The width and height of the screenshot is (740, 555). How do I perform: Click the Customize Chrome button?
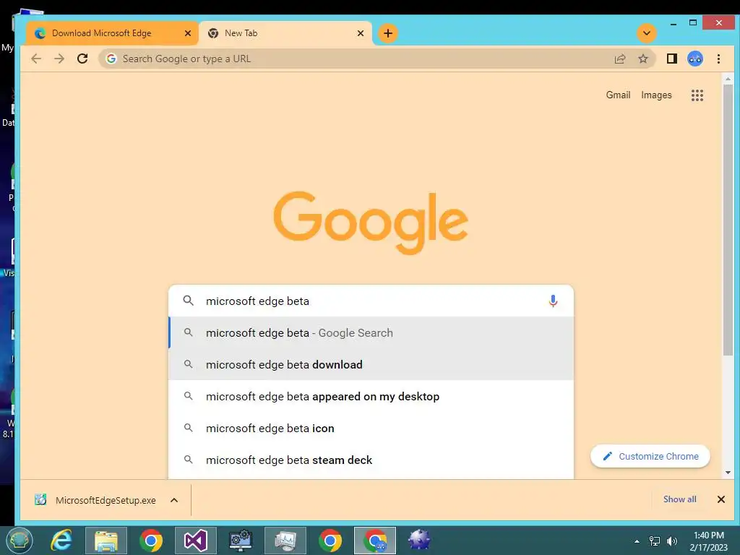pyautogui.click(x=650, y=457)
